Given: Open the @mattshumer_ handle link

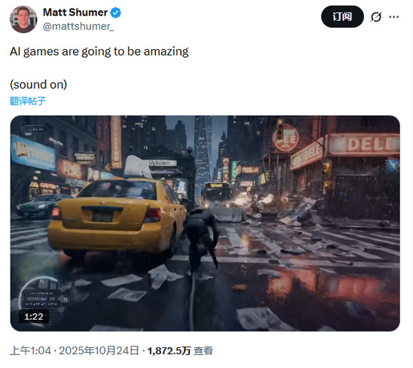Looking at the screenshot, I should point(78,27).
